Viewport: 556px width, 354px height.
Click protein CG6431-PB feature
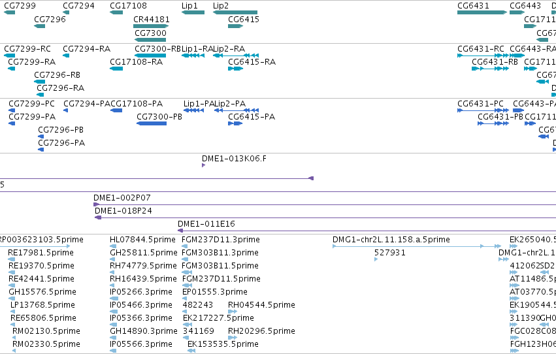pos(493,123)
